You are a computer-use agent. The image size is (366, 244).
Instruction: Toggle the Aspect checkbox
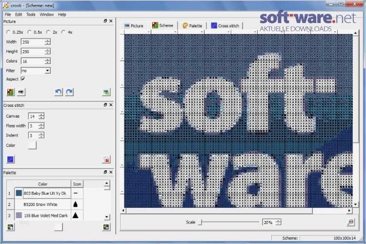click(23, 79)
